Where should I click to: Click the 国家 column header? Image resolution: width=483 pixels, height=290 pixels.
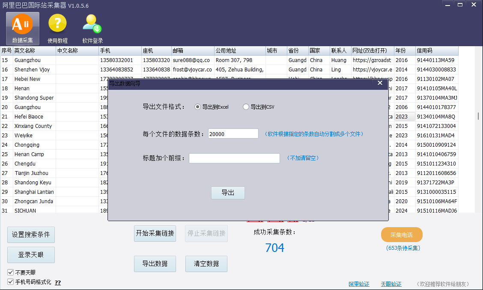coord(319,51)
